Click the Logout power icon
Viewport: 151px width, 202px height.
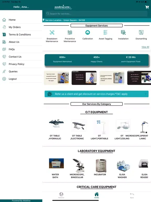point(4,79)
